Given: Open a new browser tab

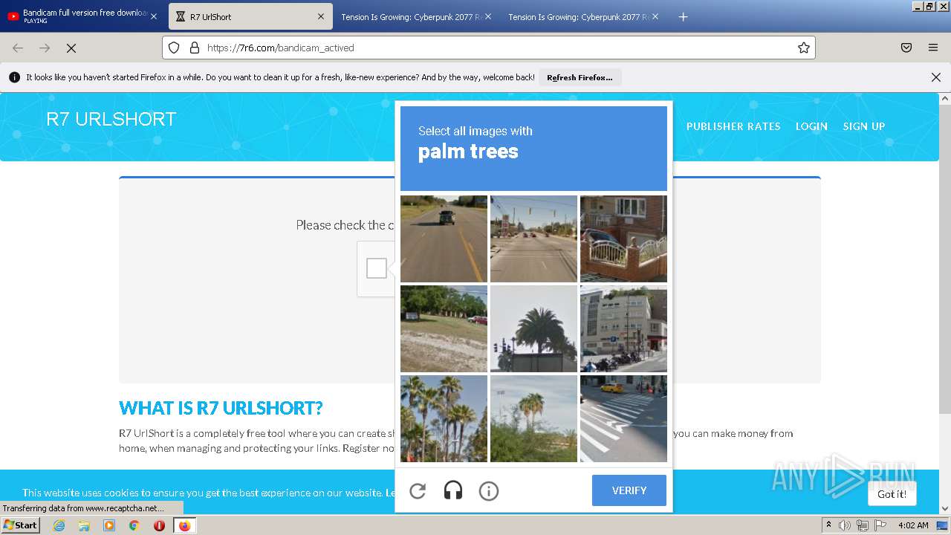Looking at the screenshot, I should 683,16.
